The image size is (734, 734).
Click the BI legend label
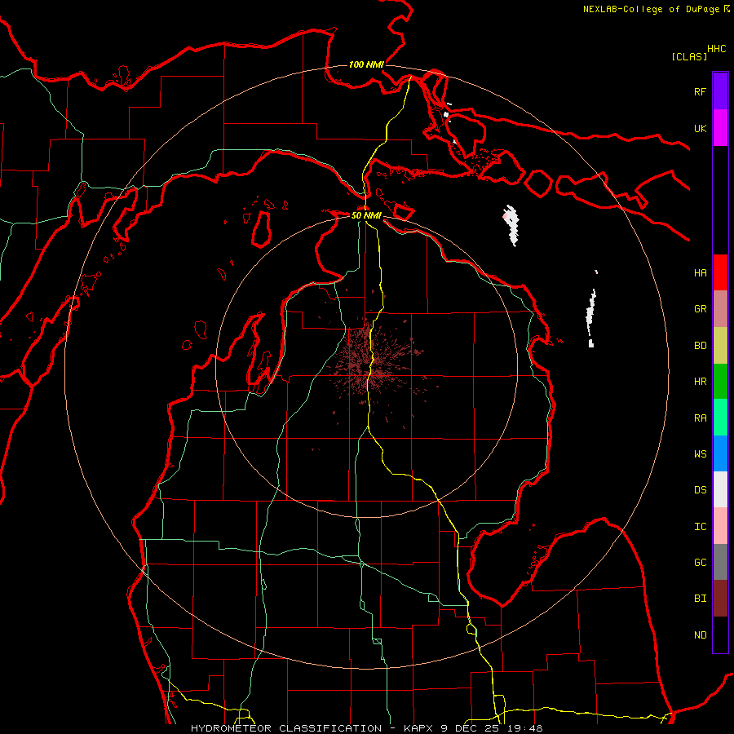pyautogui.click(x=700, y=599)
